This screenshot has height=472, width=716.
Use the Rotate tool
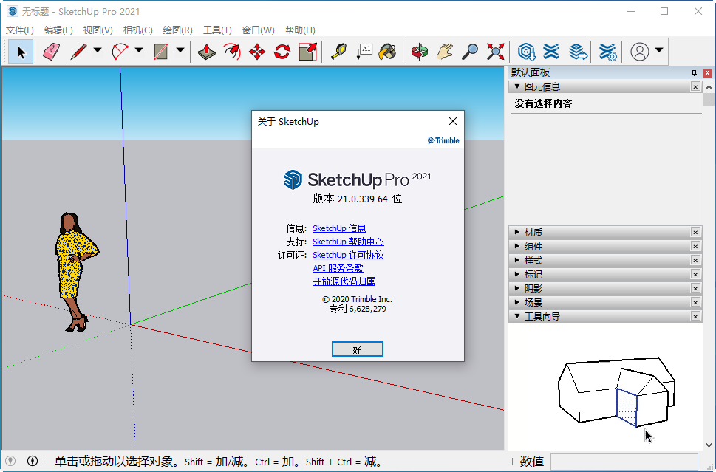click(x=282, y=52)
